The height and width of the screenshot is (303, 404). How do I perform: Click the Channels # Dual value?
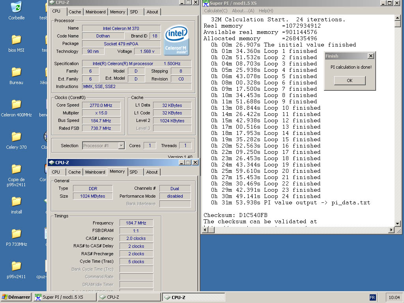point(175,189)
